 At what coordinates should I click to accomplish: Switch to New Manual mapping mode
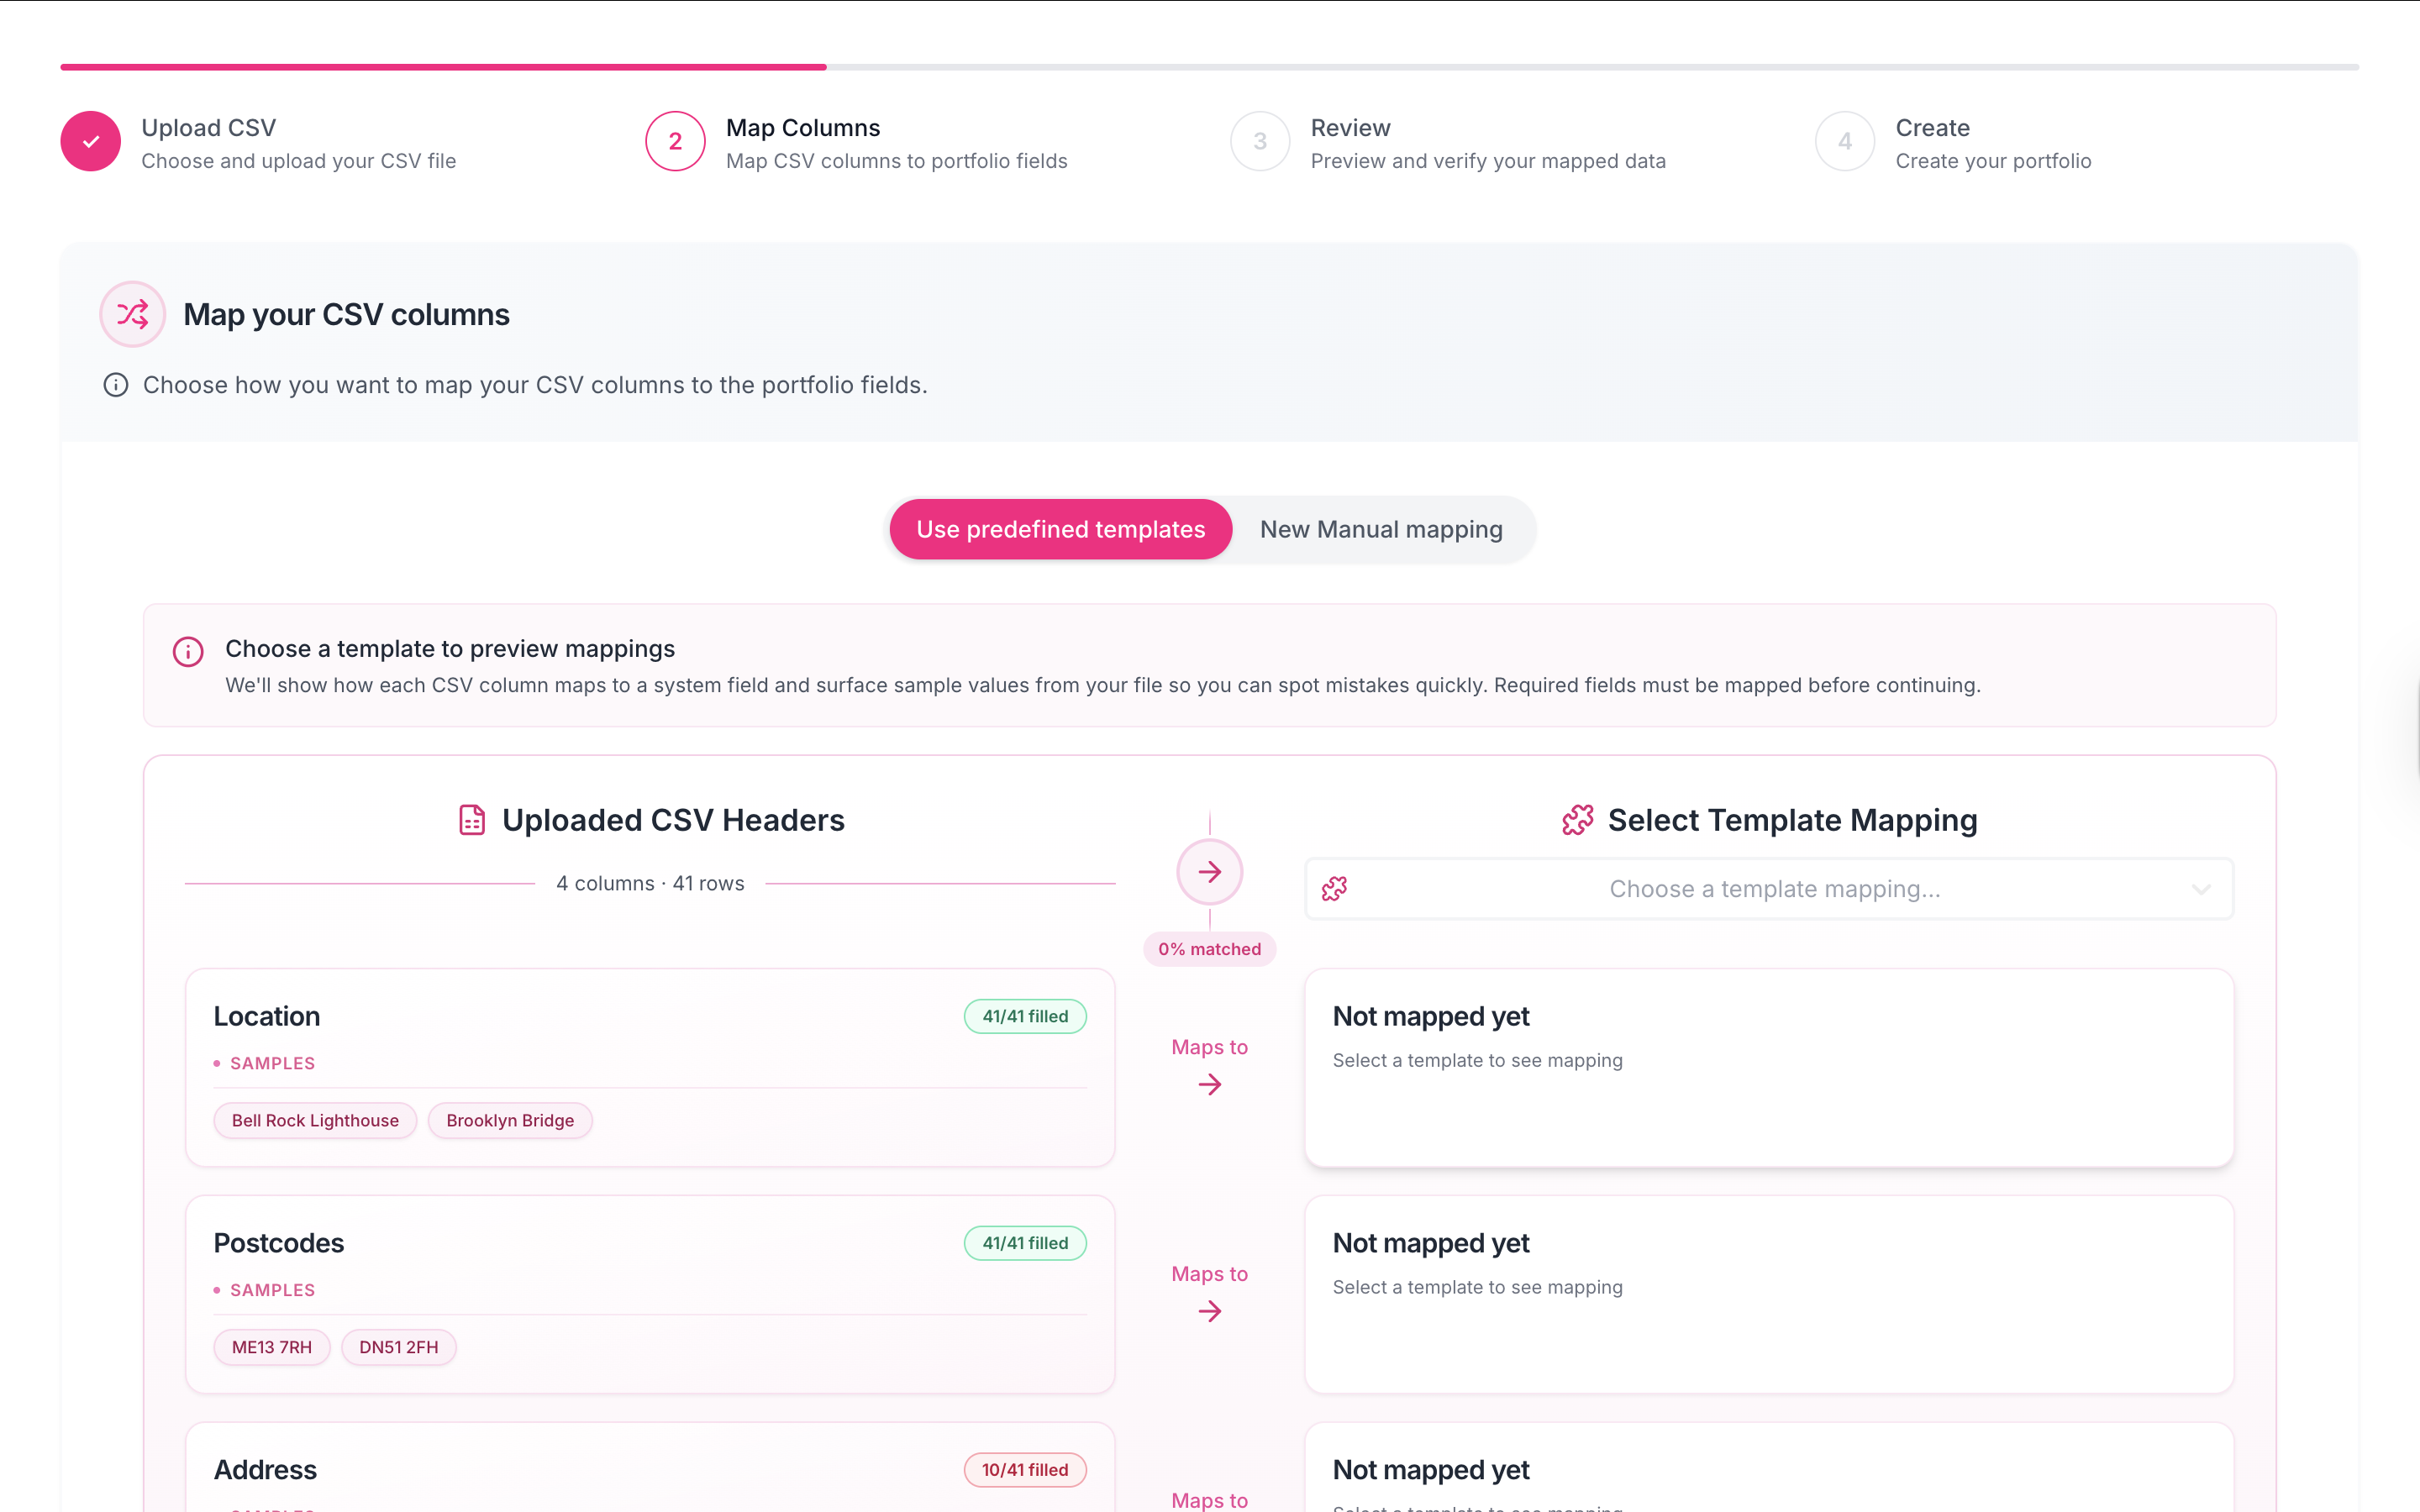coord(1380,529)
